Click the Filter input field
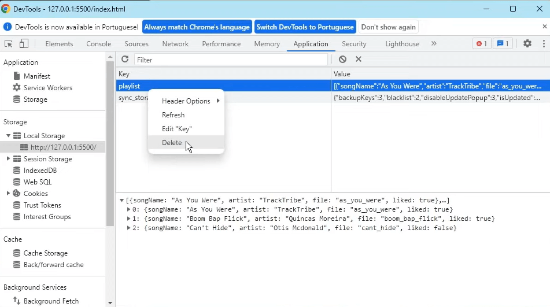Screen dimensions: 550x307 point(231,60)
